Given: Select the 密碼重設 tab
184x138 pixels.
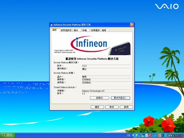Looking at the screenshot, I should pos(95,30).
